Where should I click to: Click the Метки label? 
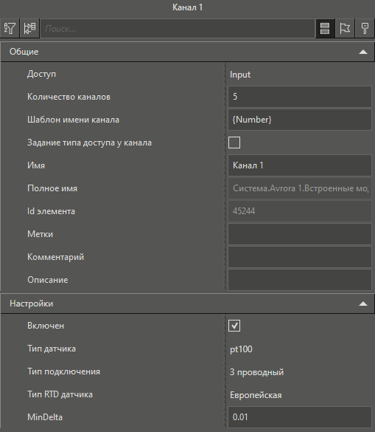pos(40,234)
